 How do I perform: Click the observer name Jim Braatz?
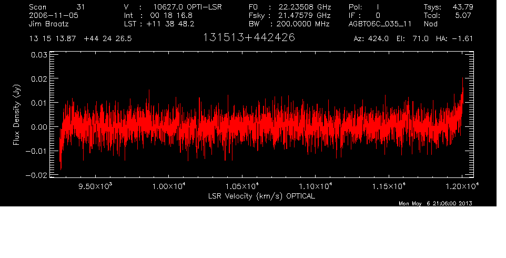pyautogui.click(x=49, y=24)
